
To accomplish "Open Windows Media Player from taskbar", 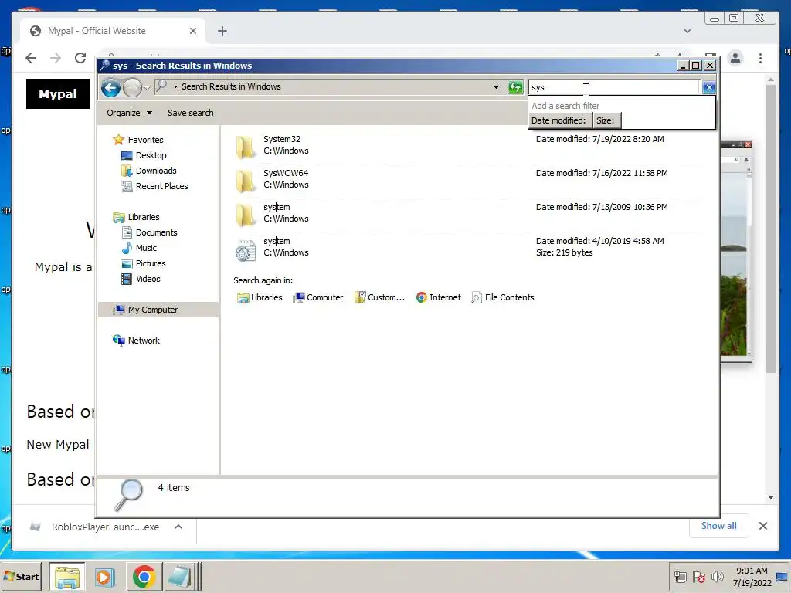I will (105, 577).
